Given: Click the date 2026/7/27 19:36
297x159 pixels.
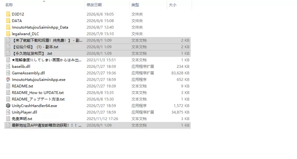Looking at the screenshot, I should (x=101, y=73).
